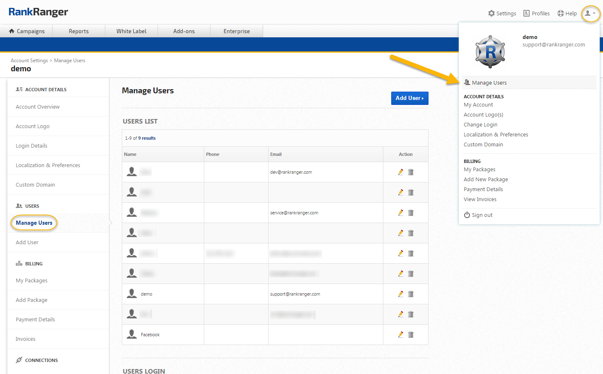Open Profiles from the top bar

(536, 13)
